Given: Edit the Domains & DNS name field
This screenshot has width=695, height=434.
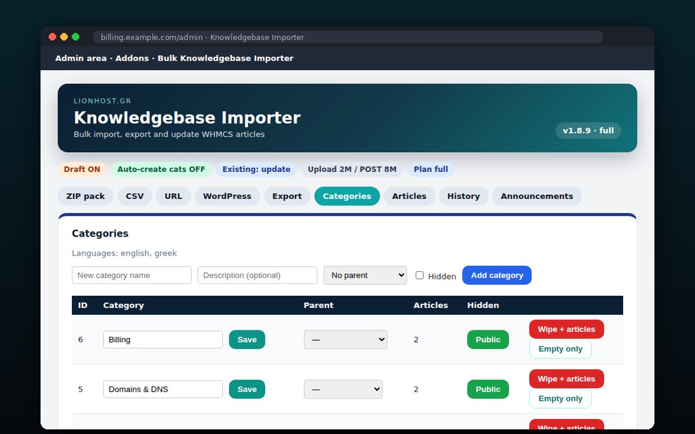Looking at the screenshot, I should 163,389.
